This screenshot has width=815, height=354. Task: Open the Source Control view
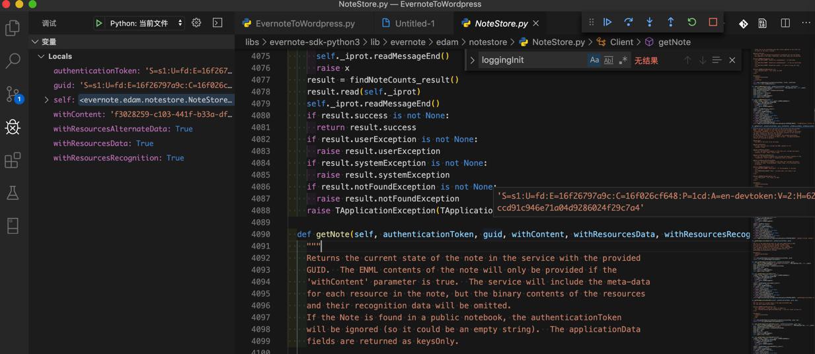click(13, 94)
